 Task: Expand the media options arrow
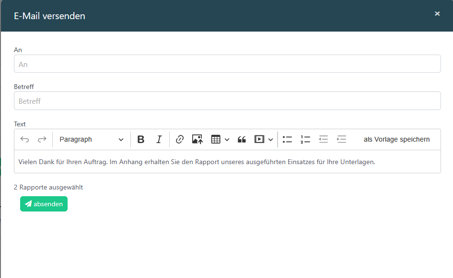270,140
